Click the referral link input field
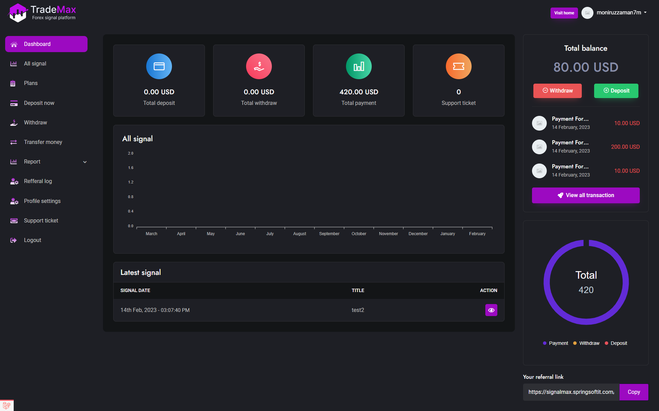 click(x=571, y=392)
